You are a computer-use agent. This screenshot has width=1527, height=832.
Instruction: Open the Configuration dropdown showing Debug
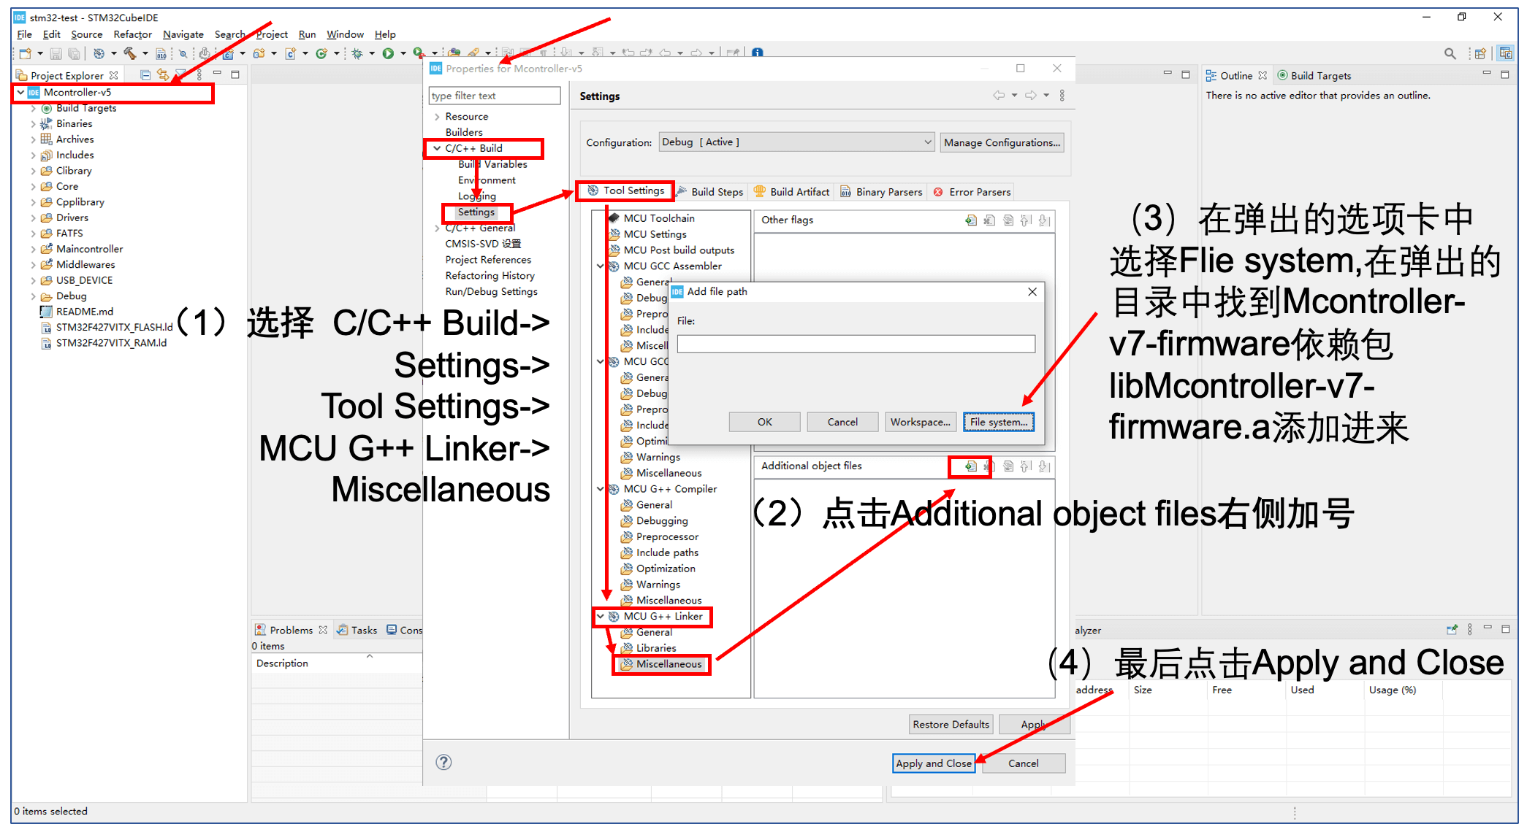796,142
